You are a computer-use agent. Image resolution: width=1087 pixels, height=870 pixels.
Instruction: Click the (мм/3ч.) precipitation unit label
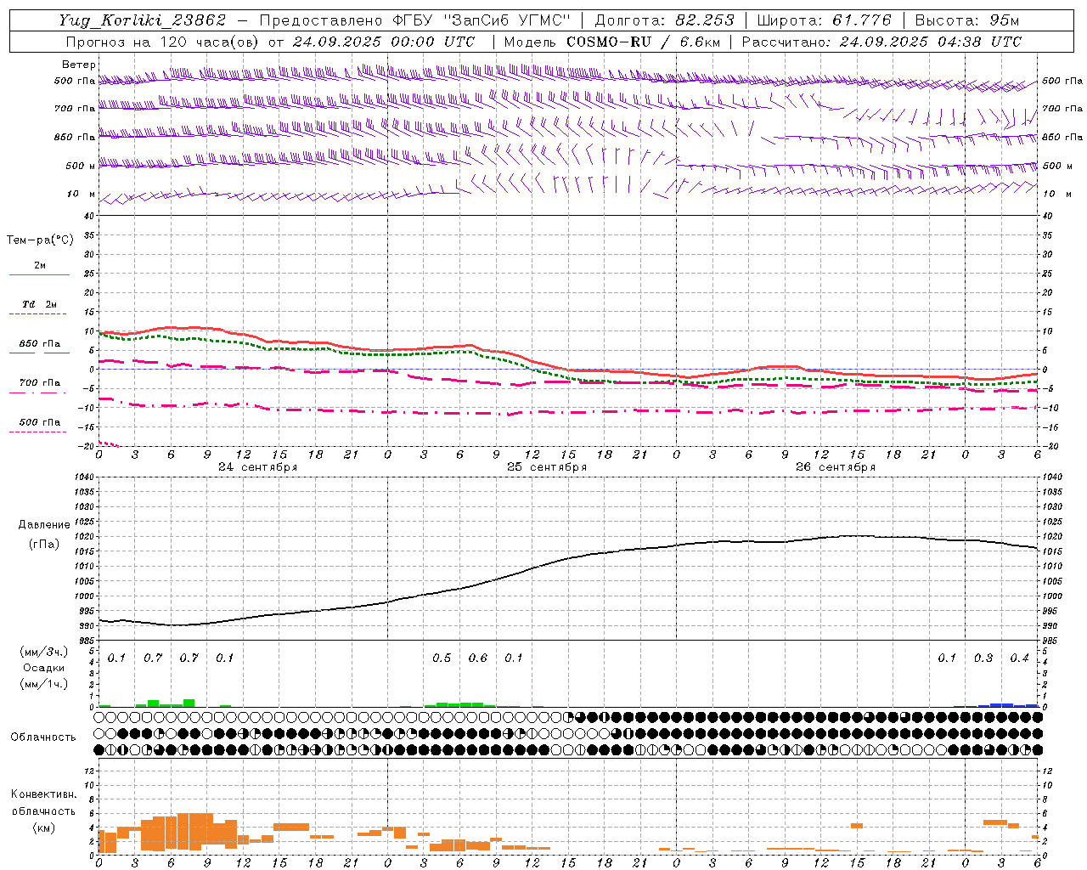pyautogui.click(x=44, y=652)
